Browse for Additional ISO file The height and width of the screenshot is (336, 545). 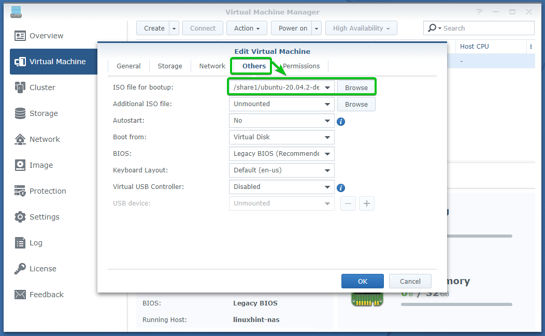coord(356,104)
